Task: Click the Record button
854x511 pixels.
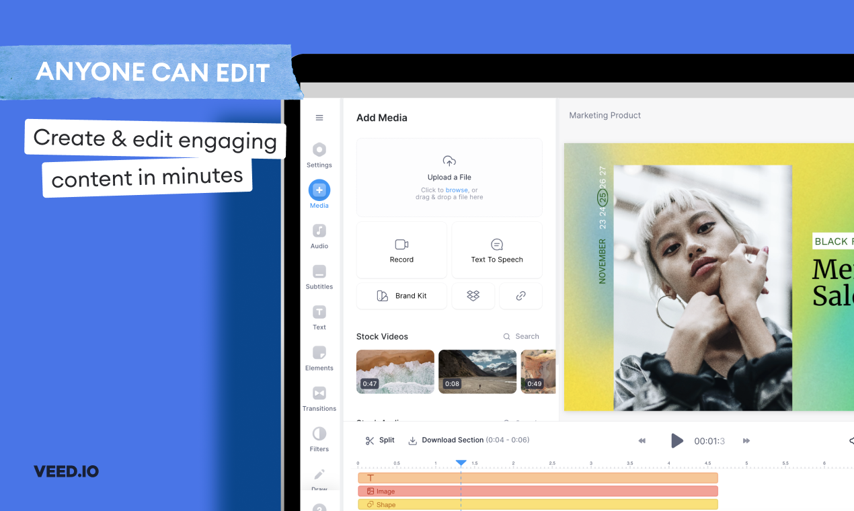Action: 401,250
